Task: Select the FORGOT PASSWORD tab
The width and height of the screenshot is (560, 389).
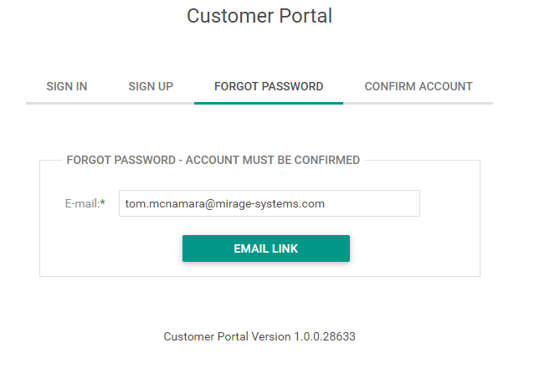Action: [269, 86]
